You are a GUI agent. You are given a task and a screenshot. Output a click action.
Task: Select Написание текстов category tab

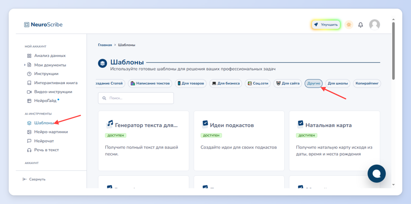(150, 83)
